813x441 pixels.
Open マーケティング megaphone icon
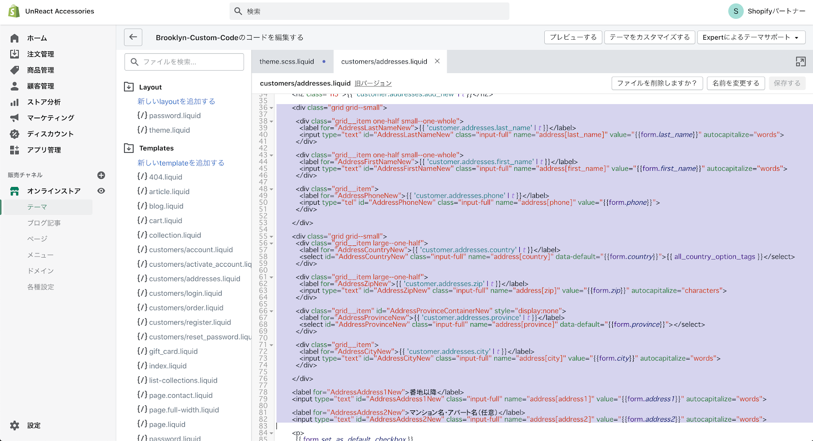(x=15, y=118)
